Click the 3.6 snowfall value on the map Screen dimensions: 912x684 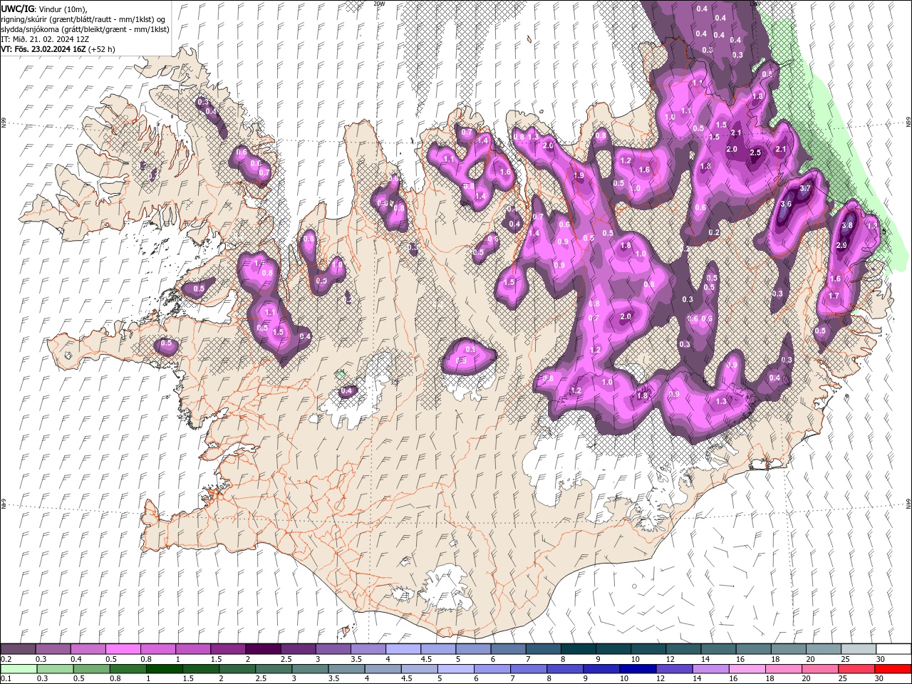click(x=786, y=204)
